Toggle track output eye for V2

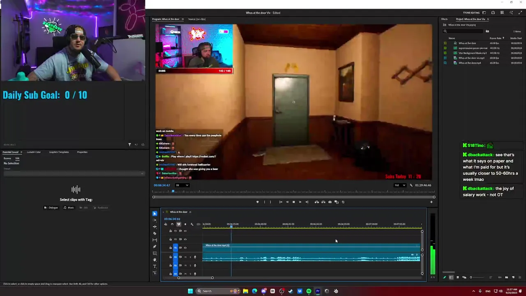point(185,239)
